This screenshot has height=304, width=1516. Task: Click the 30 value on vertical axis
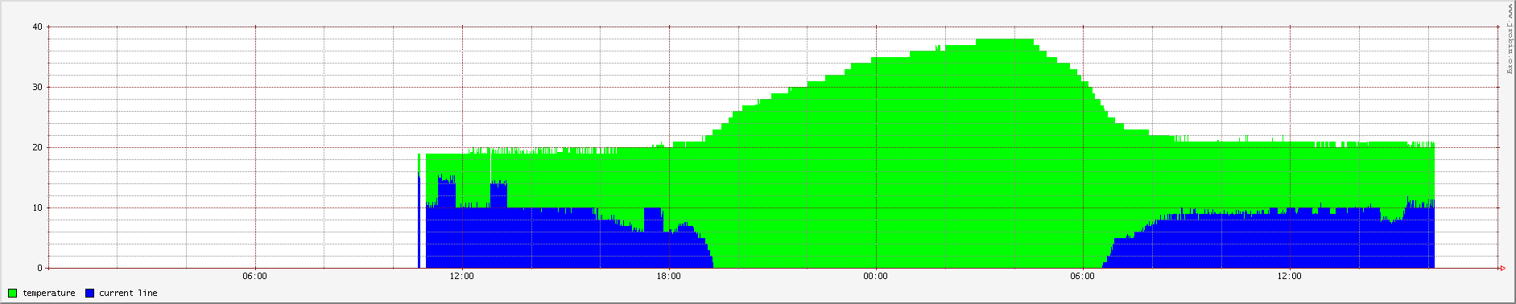(x=37, y=87)
